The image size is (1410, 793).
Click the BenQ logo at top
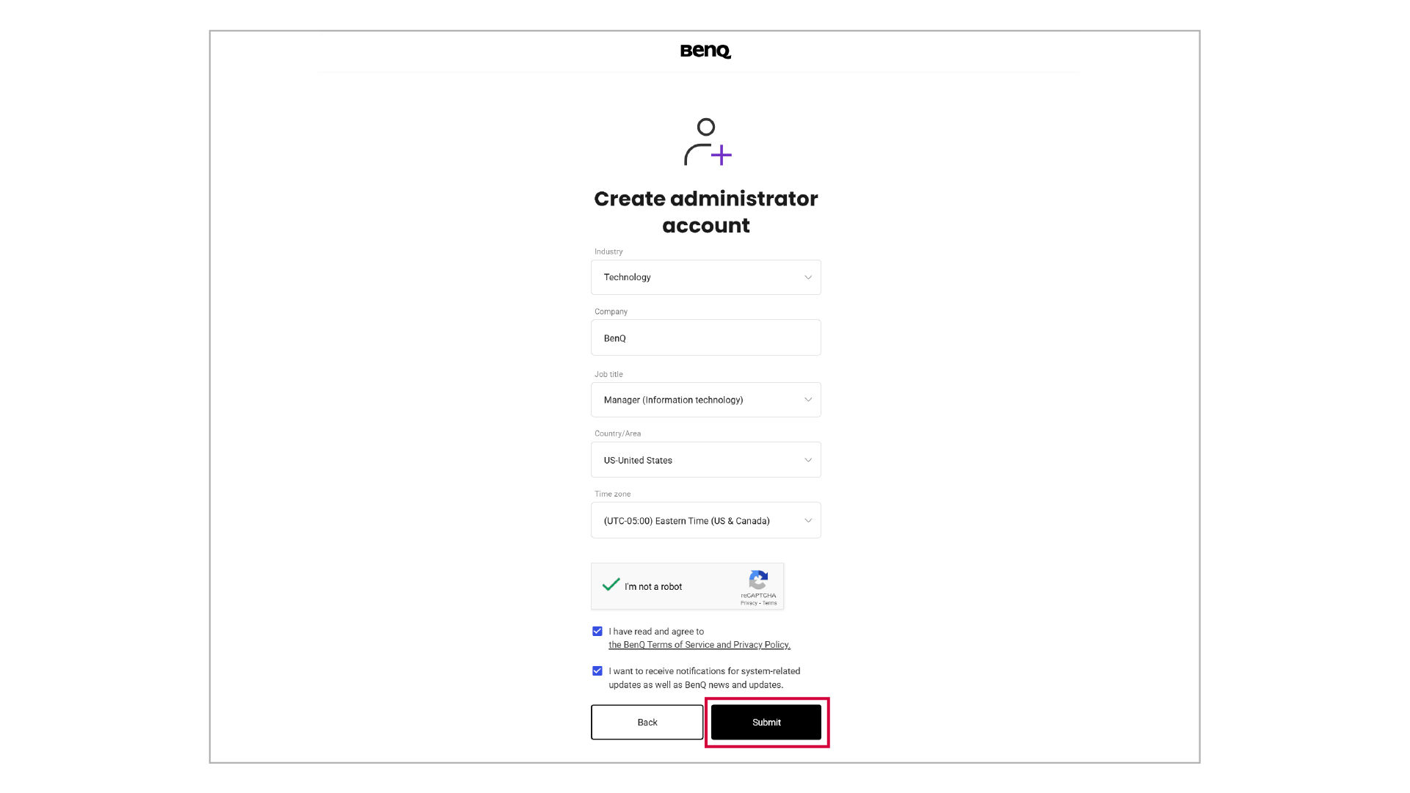tap(705, 51)
